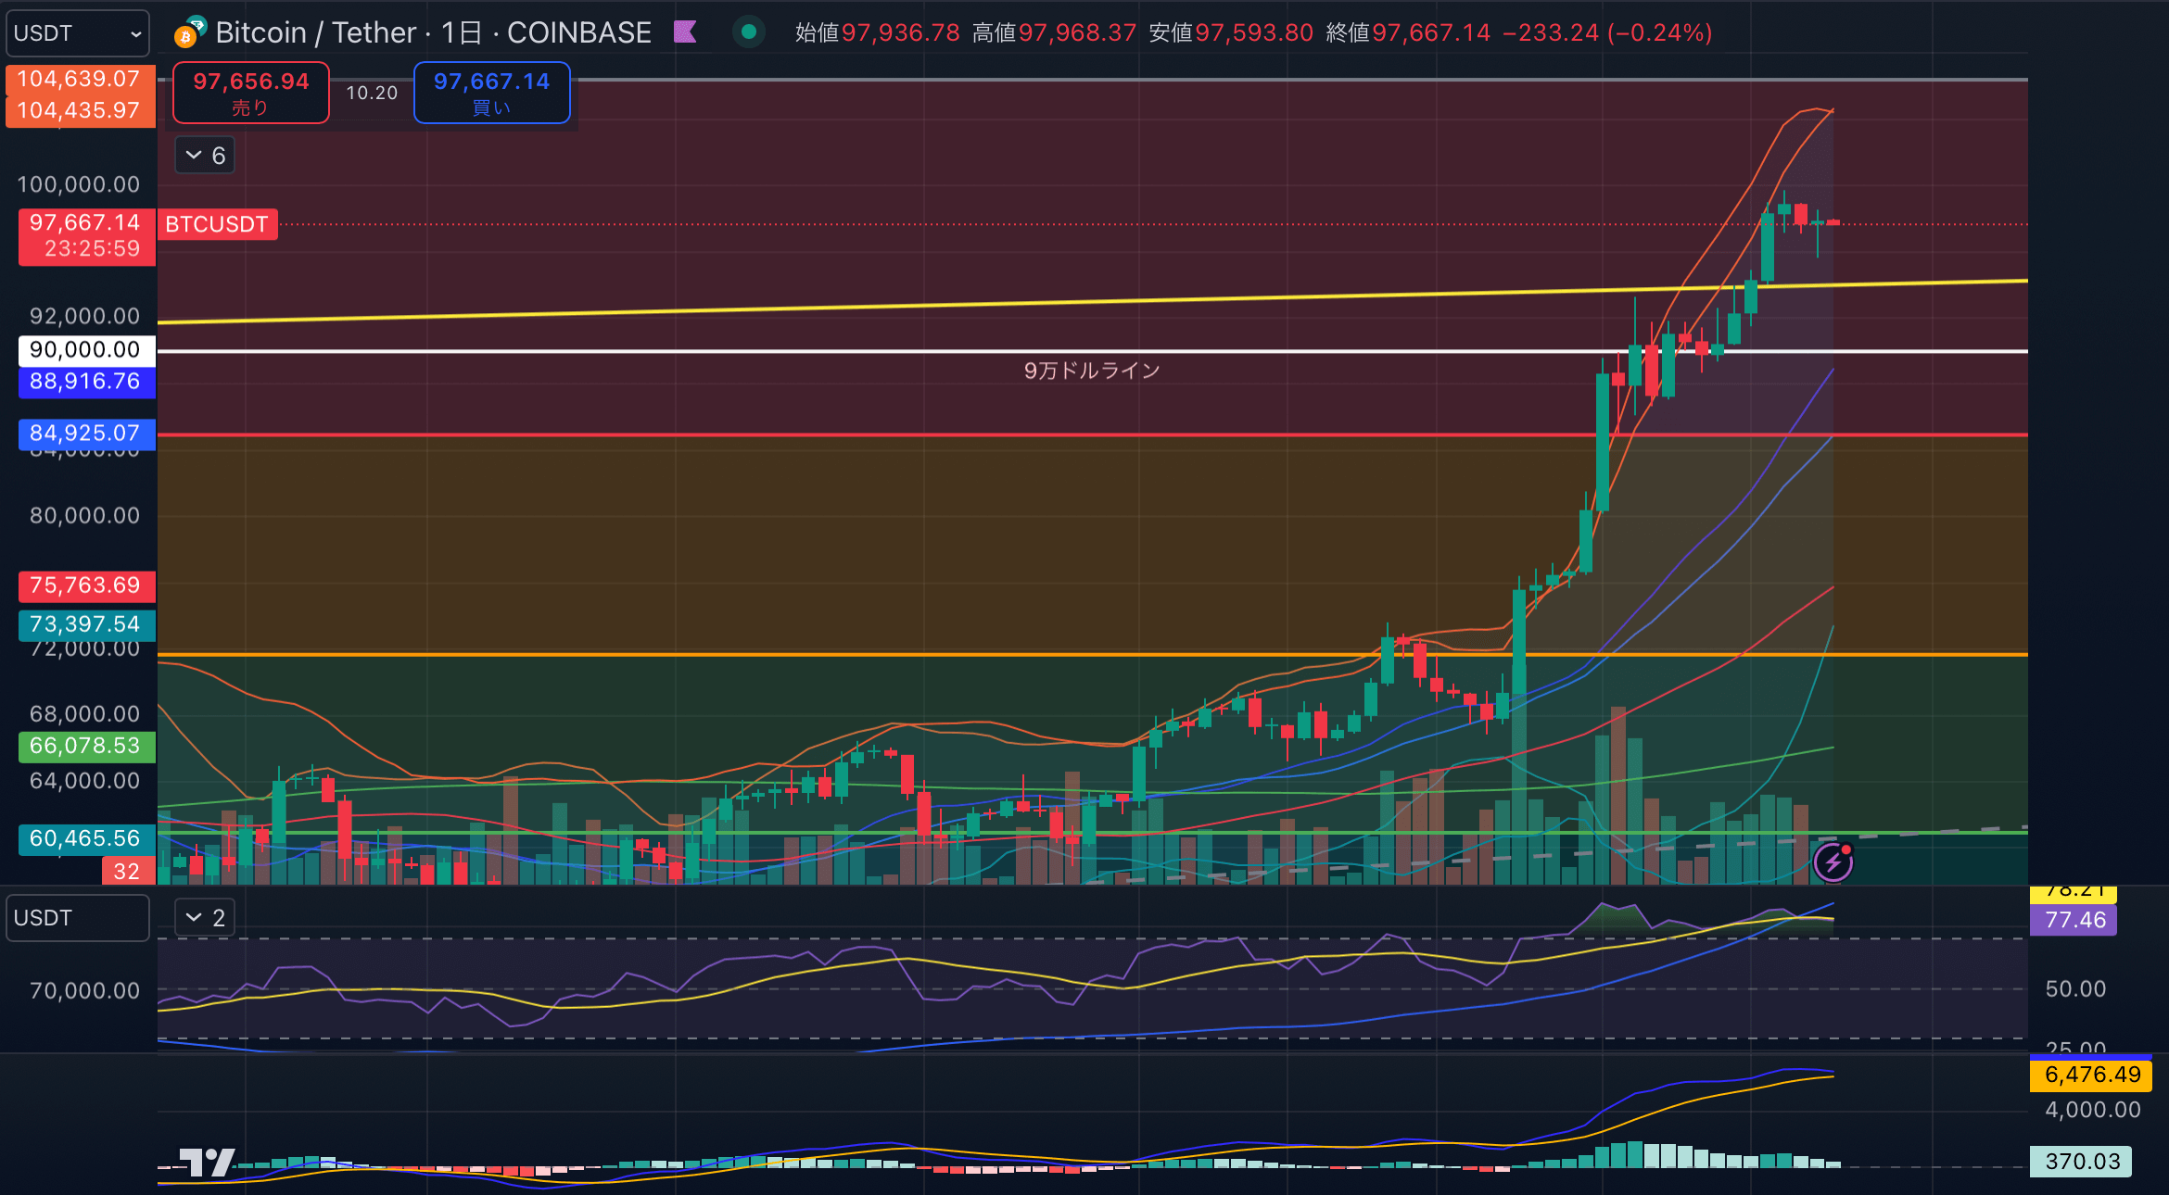2169x1195 pixels.
Task: Click the COINBASE exchange label
Action: coord(578,32)
